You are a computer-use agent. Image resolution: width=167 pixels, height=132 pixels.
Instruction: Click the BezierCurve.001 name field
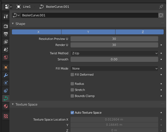tap(89, 15)
